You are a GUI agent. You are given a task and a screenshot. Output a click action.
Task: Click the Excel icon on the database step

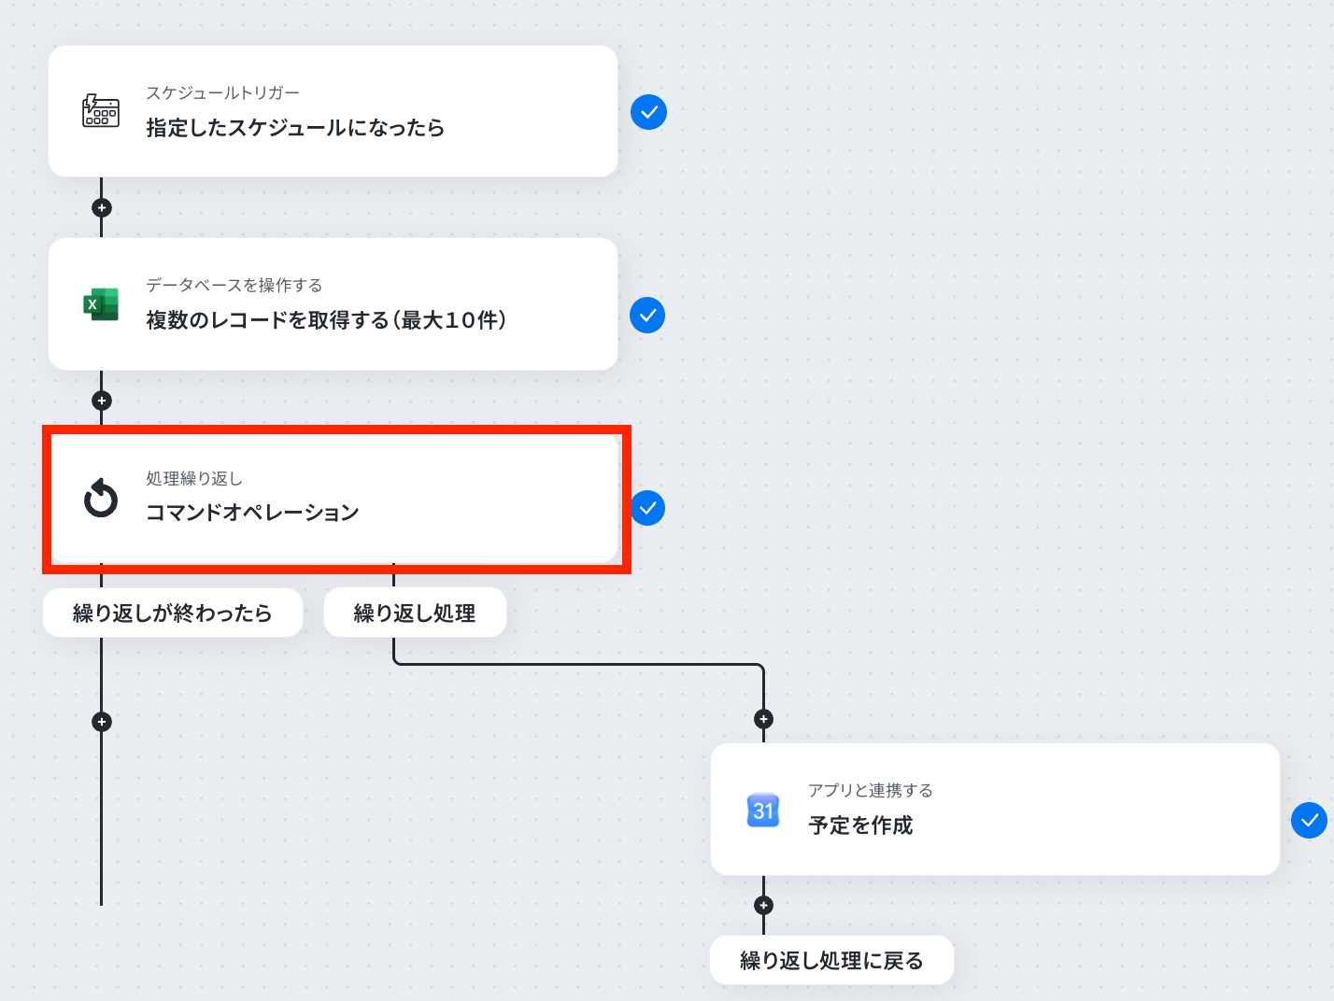[x=101, y=304]
